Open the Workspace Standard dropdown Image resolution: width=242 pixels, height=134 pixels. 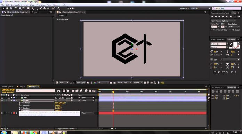(200, 8)
